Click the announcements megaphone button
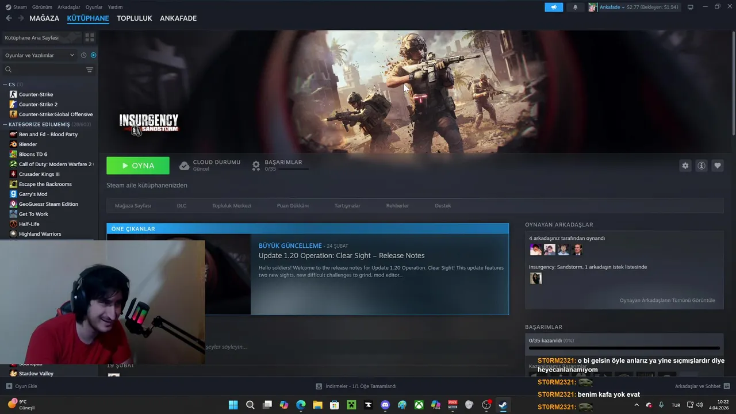This screenshot has height=414, width=736. pos(554,7)
